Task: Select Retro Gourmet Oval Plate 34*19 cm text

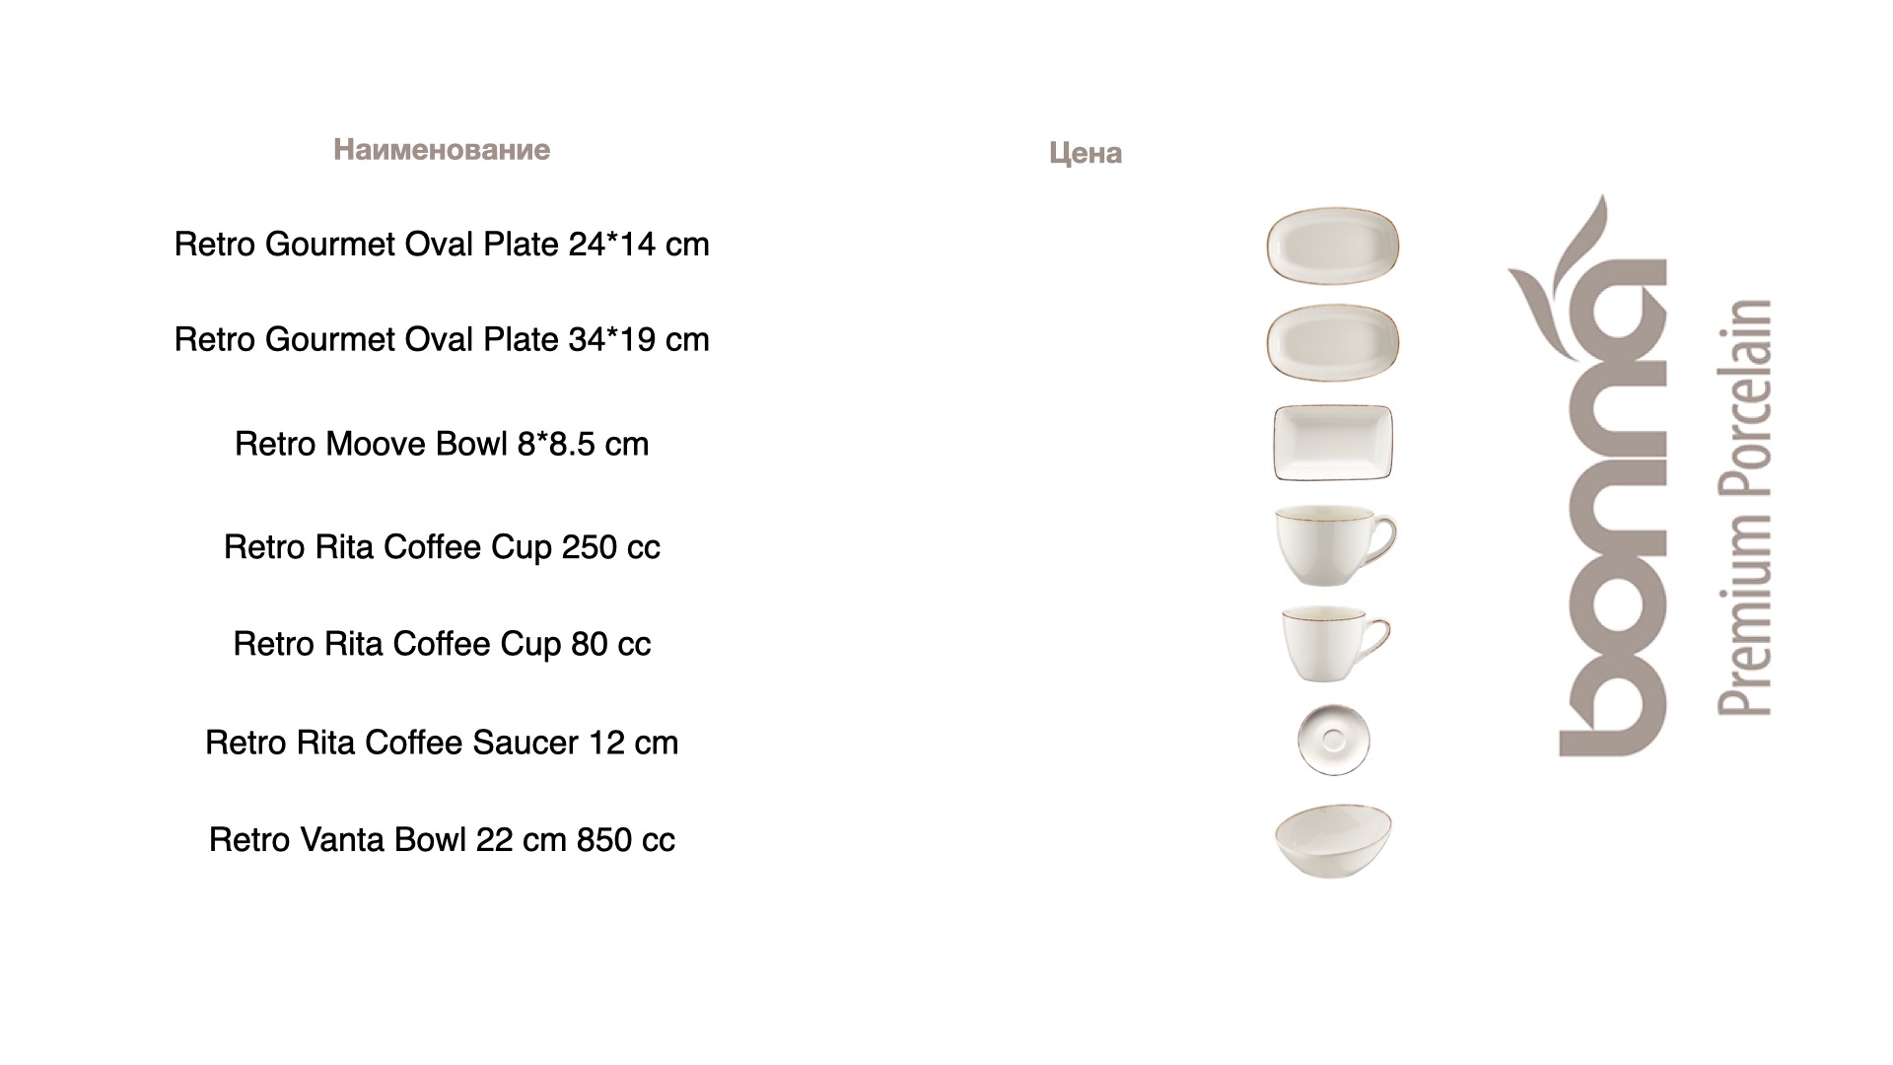Action: 442,339
